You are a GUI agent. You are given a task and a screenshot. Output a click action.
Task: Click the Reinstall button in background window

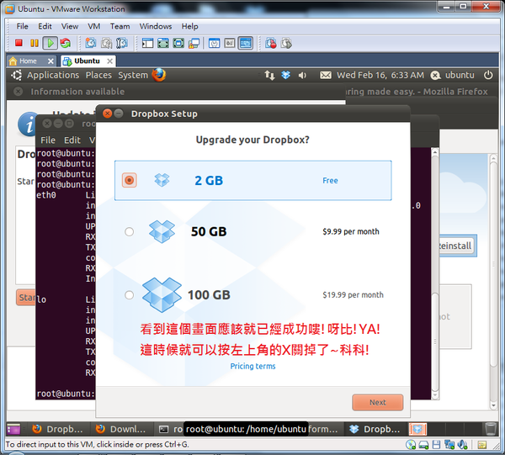pos(456,246)
